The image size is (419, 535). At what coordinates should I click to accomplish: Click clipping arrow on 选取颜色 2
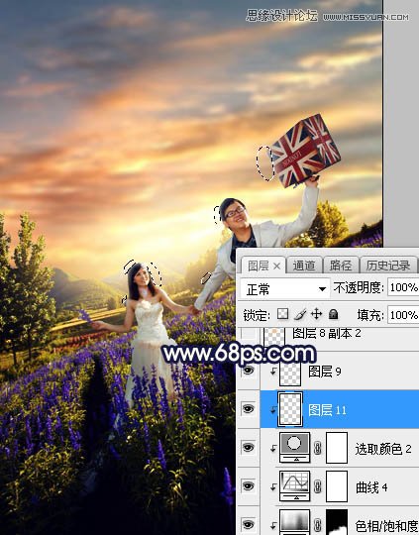(x=273, y=450)
